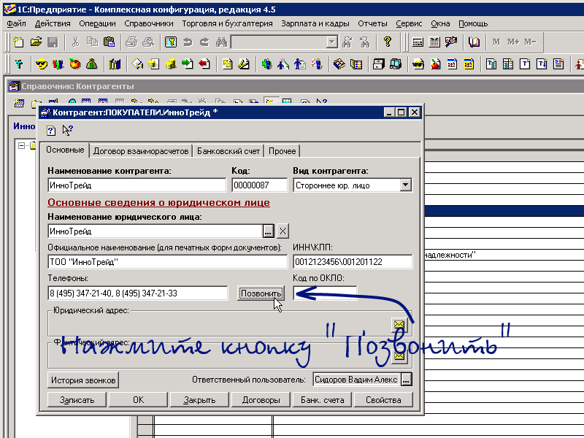The image size is (584, 438).
Task: Open the Торговля и бухгалтерия menu
Action: pyautogui.click(x=227, y=23)
